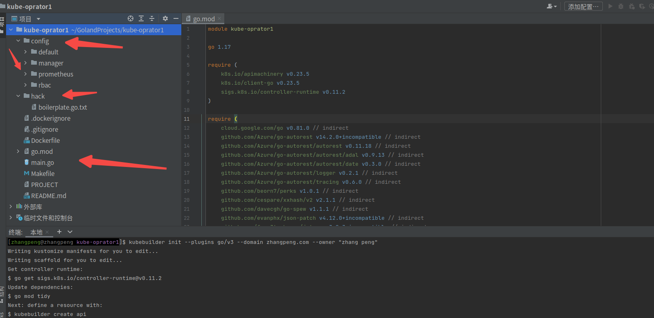The image size is (654, 318).
Task: Click the Dockerfile icon
Action: pyautogui.click(x=27, y=140)
